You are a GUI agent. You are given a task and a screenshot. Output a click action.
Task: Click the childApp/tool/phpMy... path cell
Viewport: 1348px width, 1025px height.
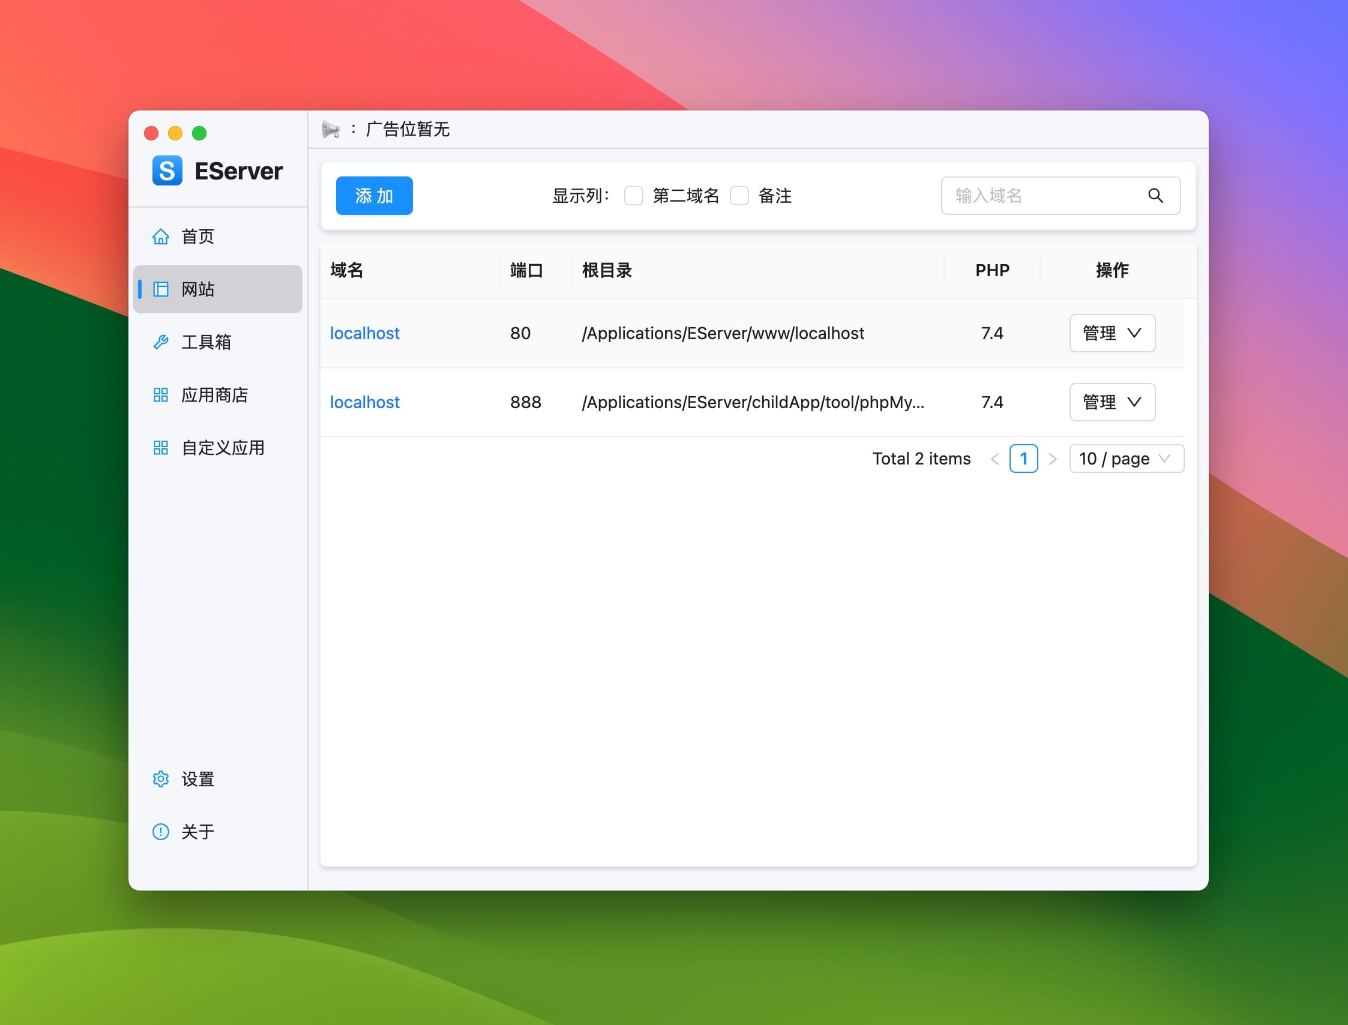tap(753, 402)
